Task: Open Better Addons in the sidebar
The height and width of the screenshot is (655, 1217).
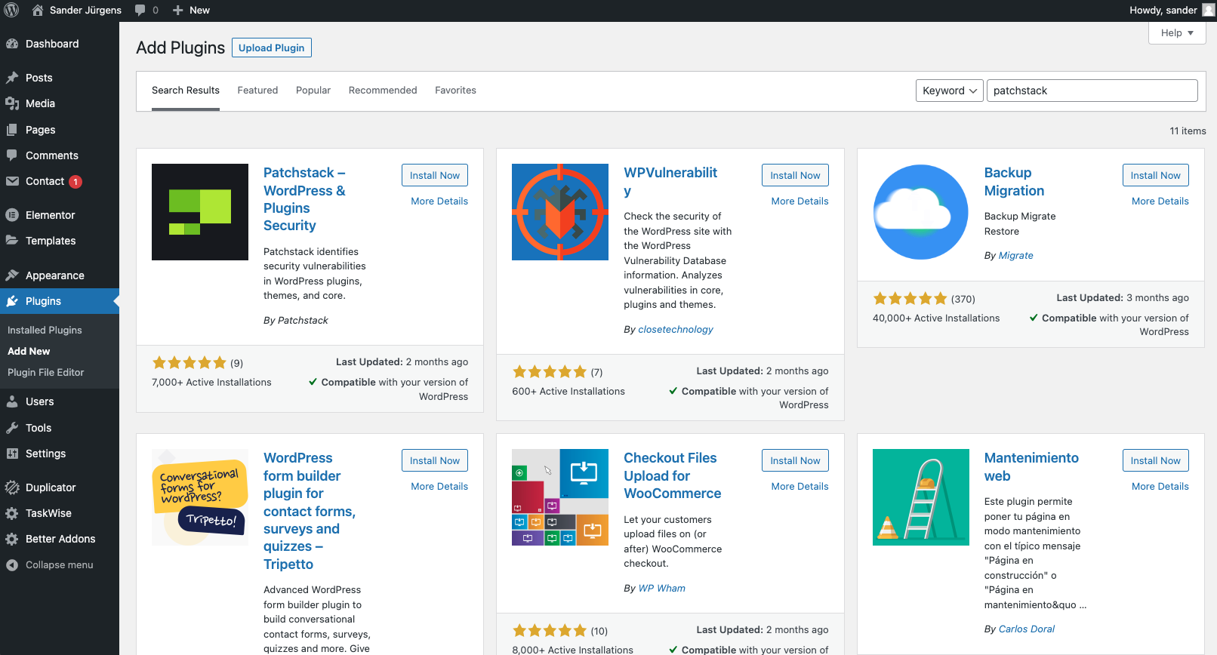Action: (60, 539)
